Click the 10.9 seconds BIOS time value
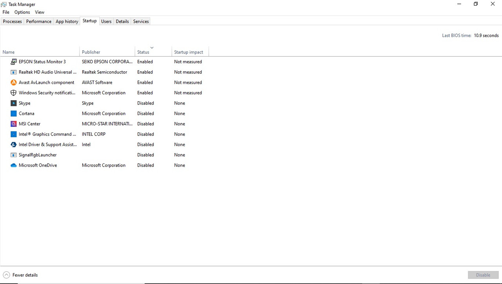This screenshot has width=502, height=284. point(486,35)
